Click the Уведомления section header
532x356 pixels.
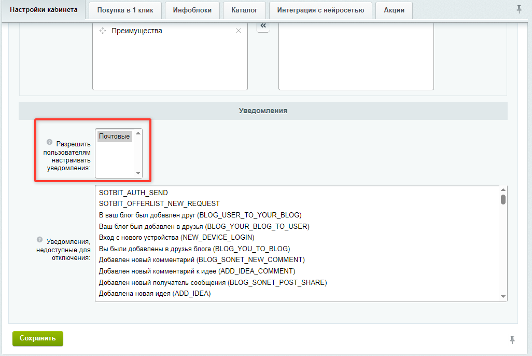pyautogui.click(x=263, y=111)
